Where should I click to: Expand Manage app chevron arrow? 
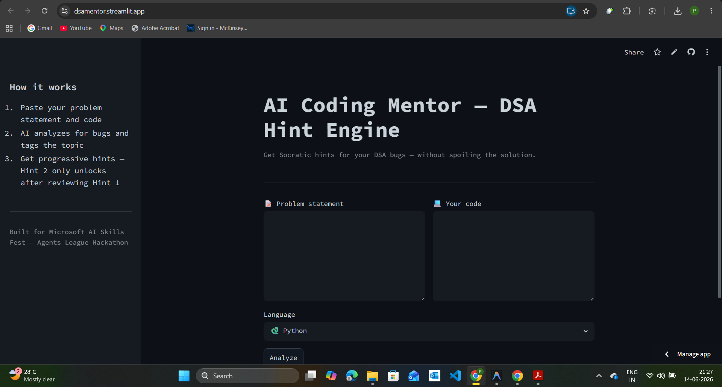(667, 354)
